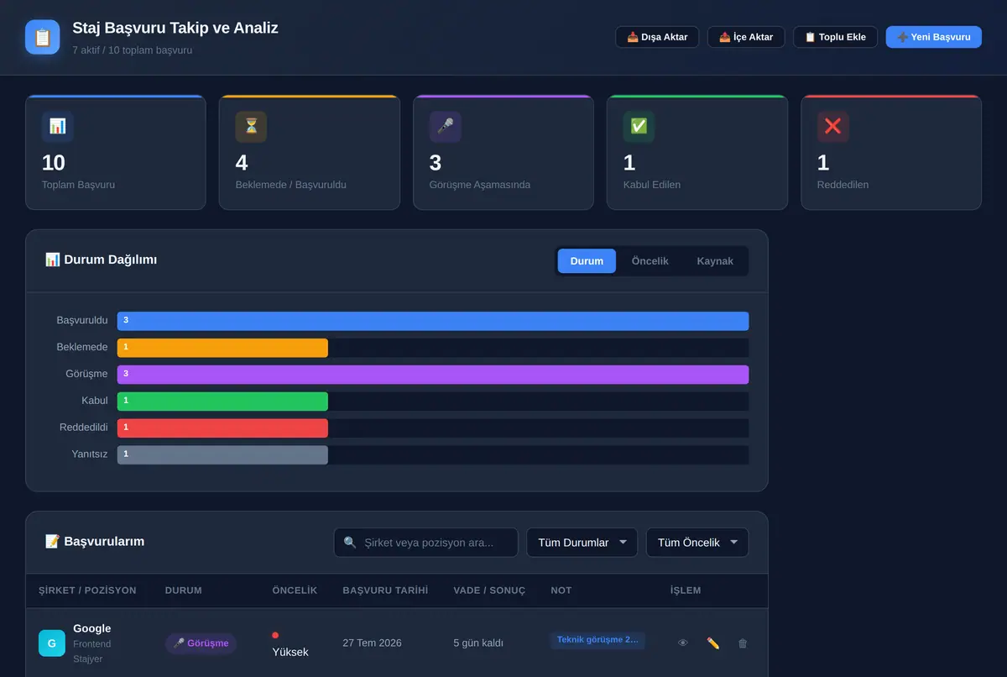Click the Google company avatar letter G
1007x677 pixels.
coord(52,643)
